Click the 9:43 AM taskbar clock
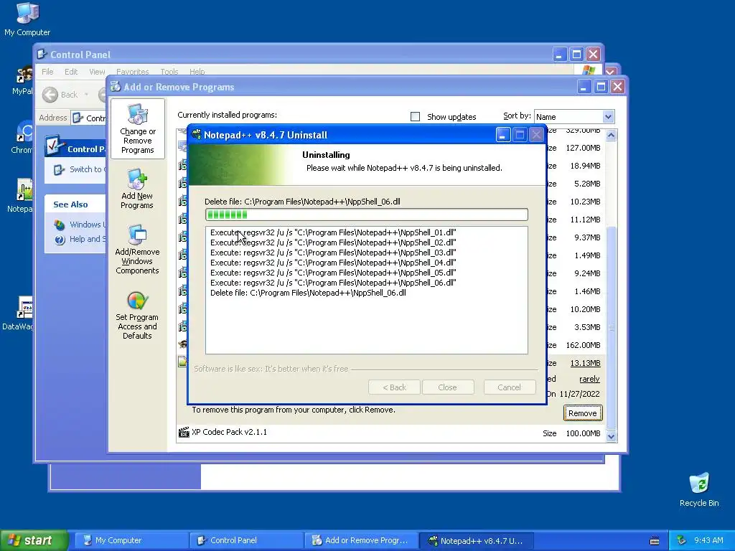 tap(708, 540)
